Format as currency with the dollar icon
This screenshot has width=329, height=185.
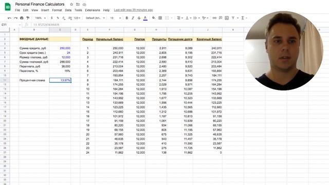(x=51, y=18)
